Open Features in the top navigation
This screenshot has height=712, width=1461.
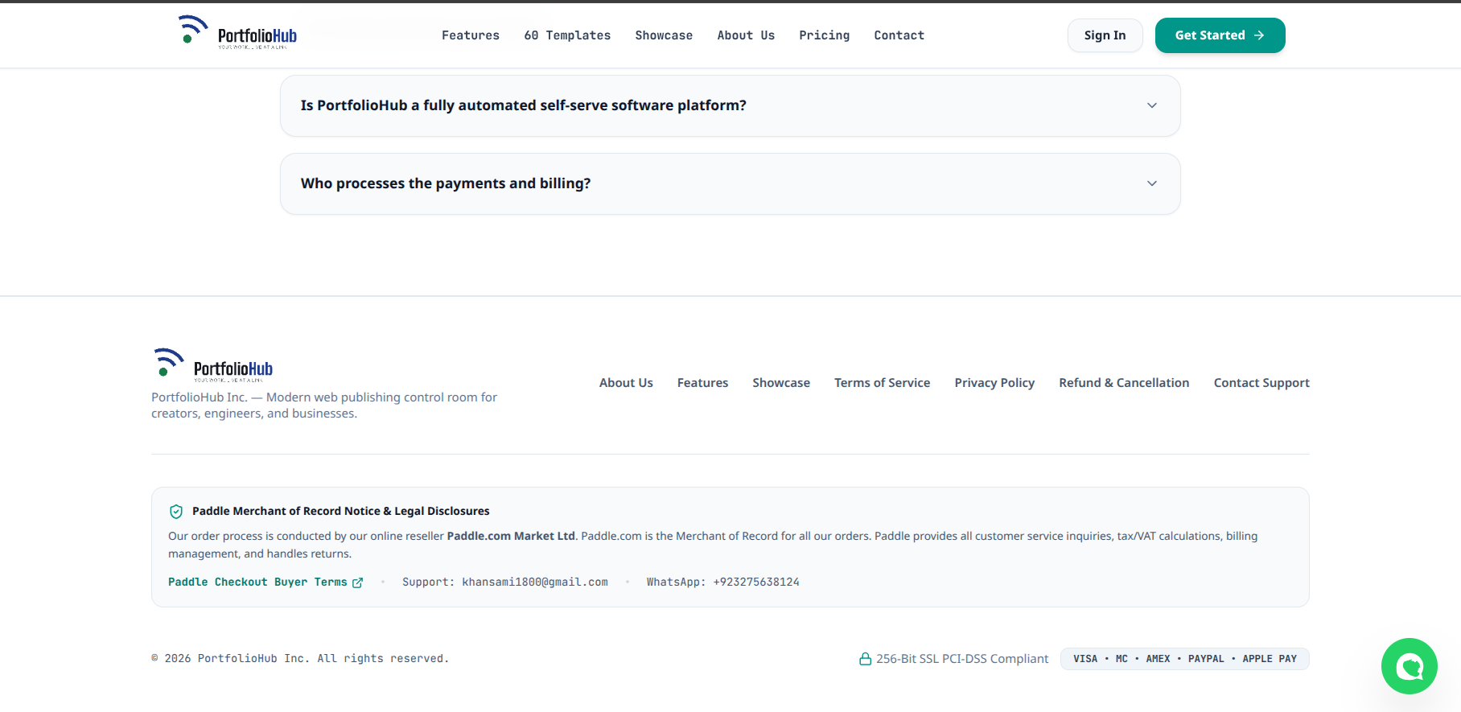pyautogui.click(x=471, y=35)
